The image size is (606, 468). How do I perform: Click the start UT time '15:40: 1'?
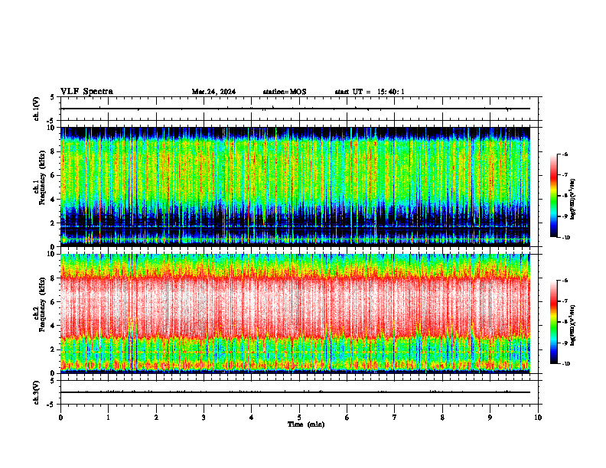(391, 92)
